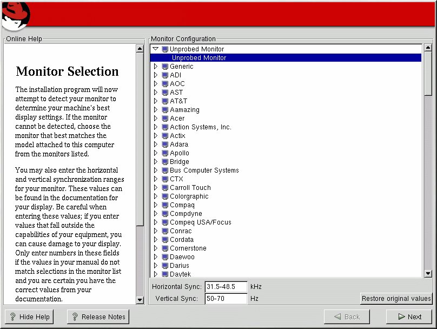
Task: Click the monitor icon beside Carroll Touch
Action: coord(165,188)
